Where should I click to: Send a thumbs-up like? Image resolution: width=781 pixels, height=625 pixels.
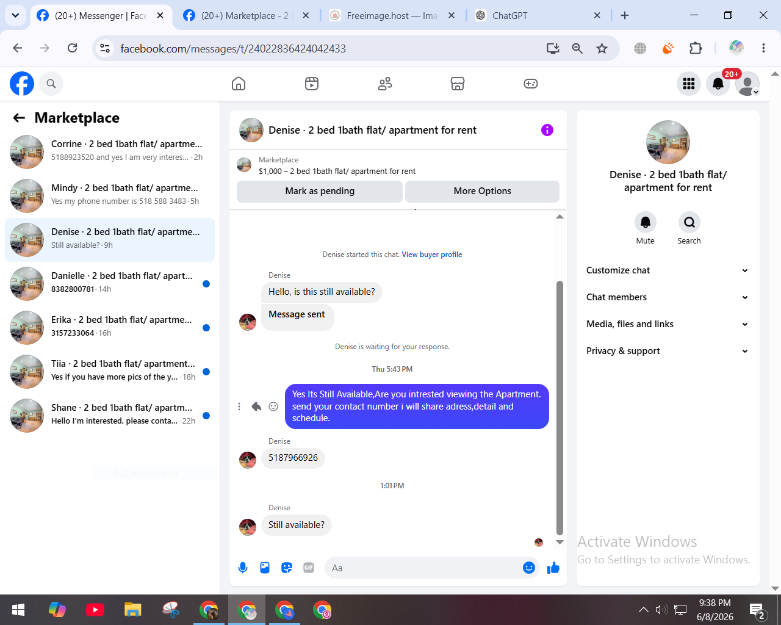click(553, 568)
